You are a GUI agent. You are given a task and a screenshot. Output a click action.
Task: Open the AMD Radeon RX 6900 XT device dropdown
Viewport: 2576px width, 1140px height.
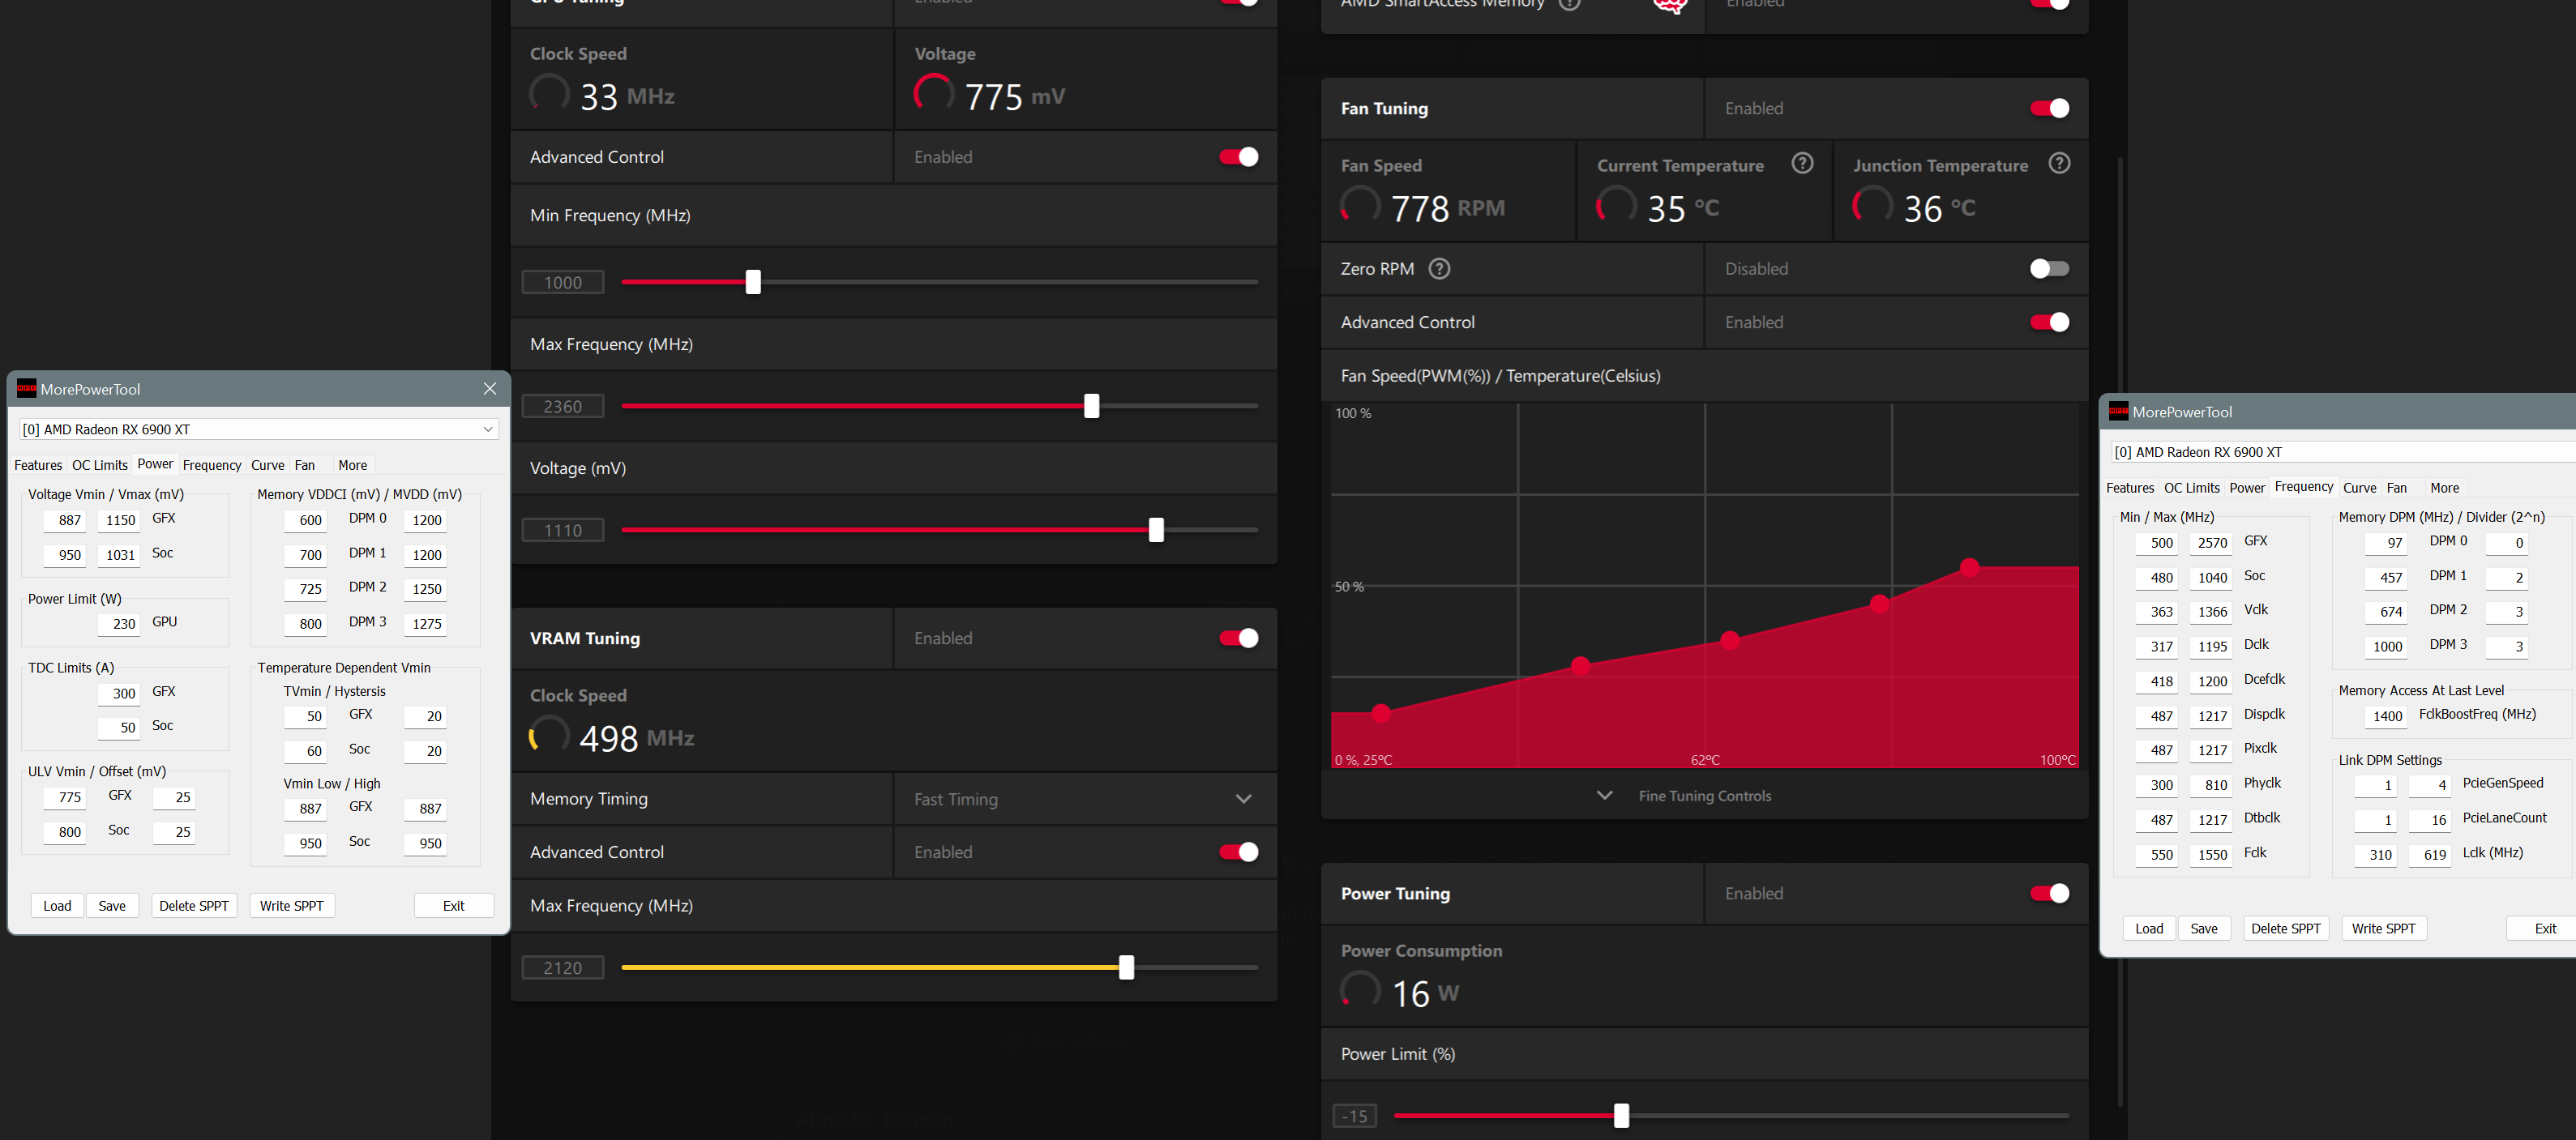[487, 429]
